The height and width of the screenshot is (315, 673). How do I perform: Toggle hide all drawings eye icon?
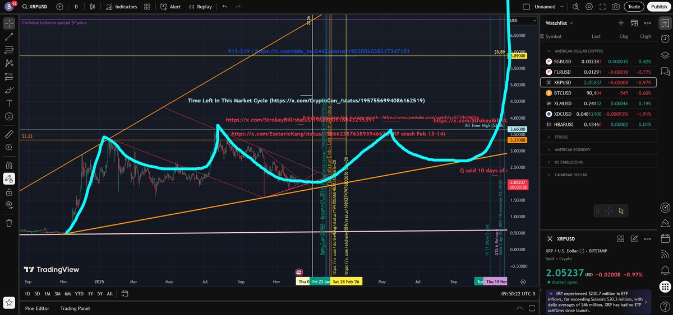9,205
